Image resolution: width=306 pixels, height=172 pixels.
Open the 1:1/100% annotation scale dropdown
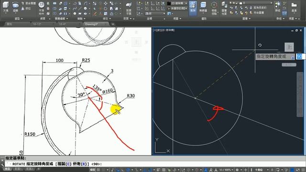(226, 170)
